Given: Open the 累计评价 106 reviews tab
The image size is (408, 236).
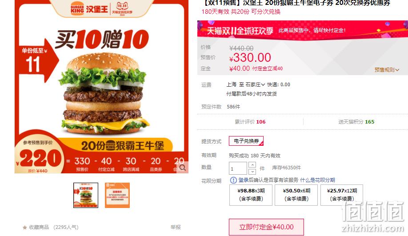Looking at the screenshot, I should [x=250, y=122].
